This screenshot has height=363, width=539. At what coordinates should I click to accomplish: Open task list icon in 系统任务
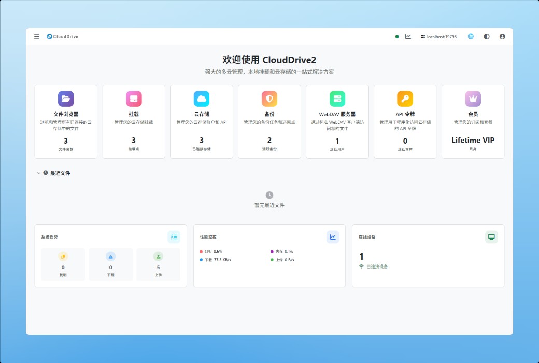click(174, 236)
